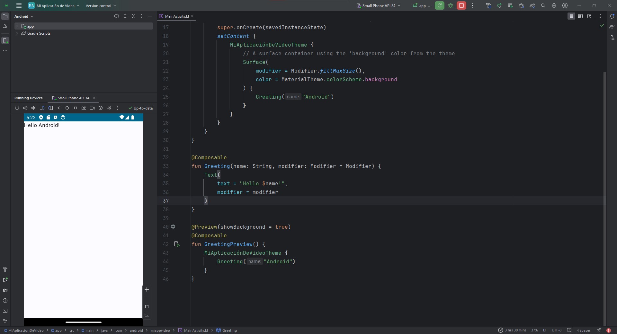Switch editor to Design view mode
Viewport: 617px width, 334px height.
[589, 16]
